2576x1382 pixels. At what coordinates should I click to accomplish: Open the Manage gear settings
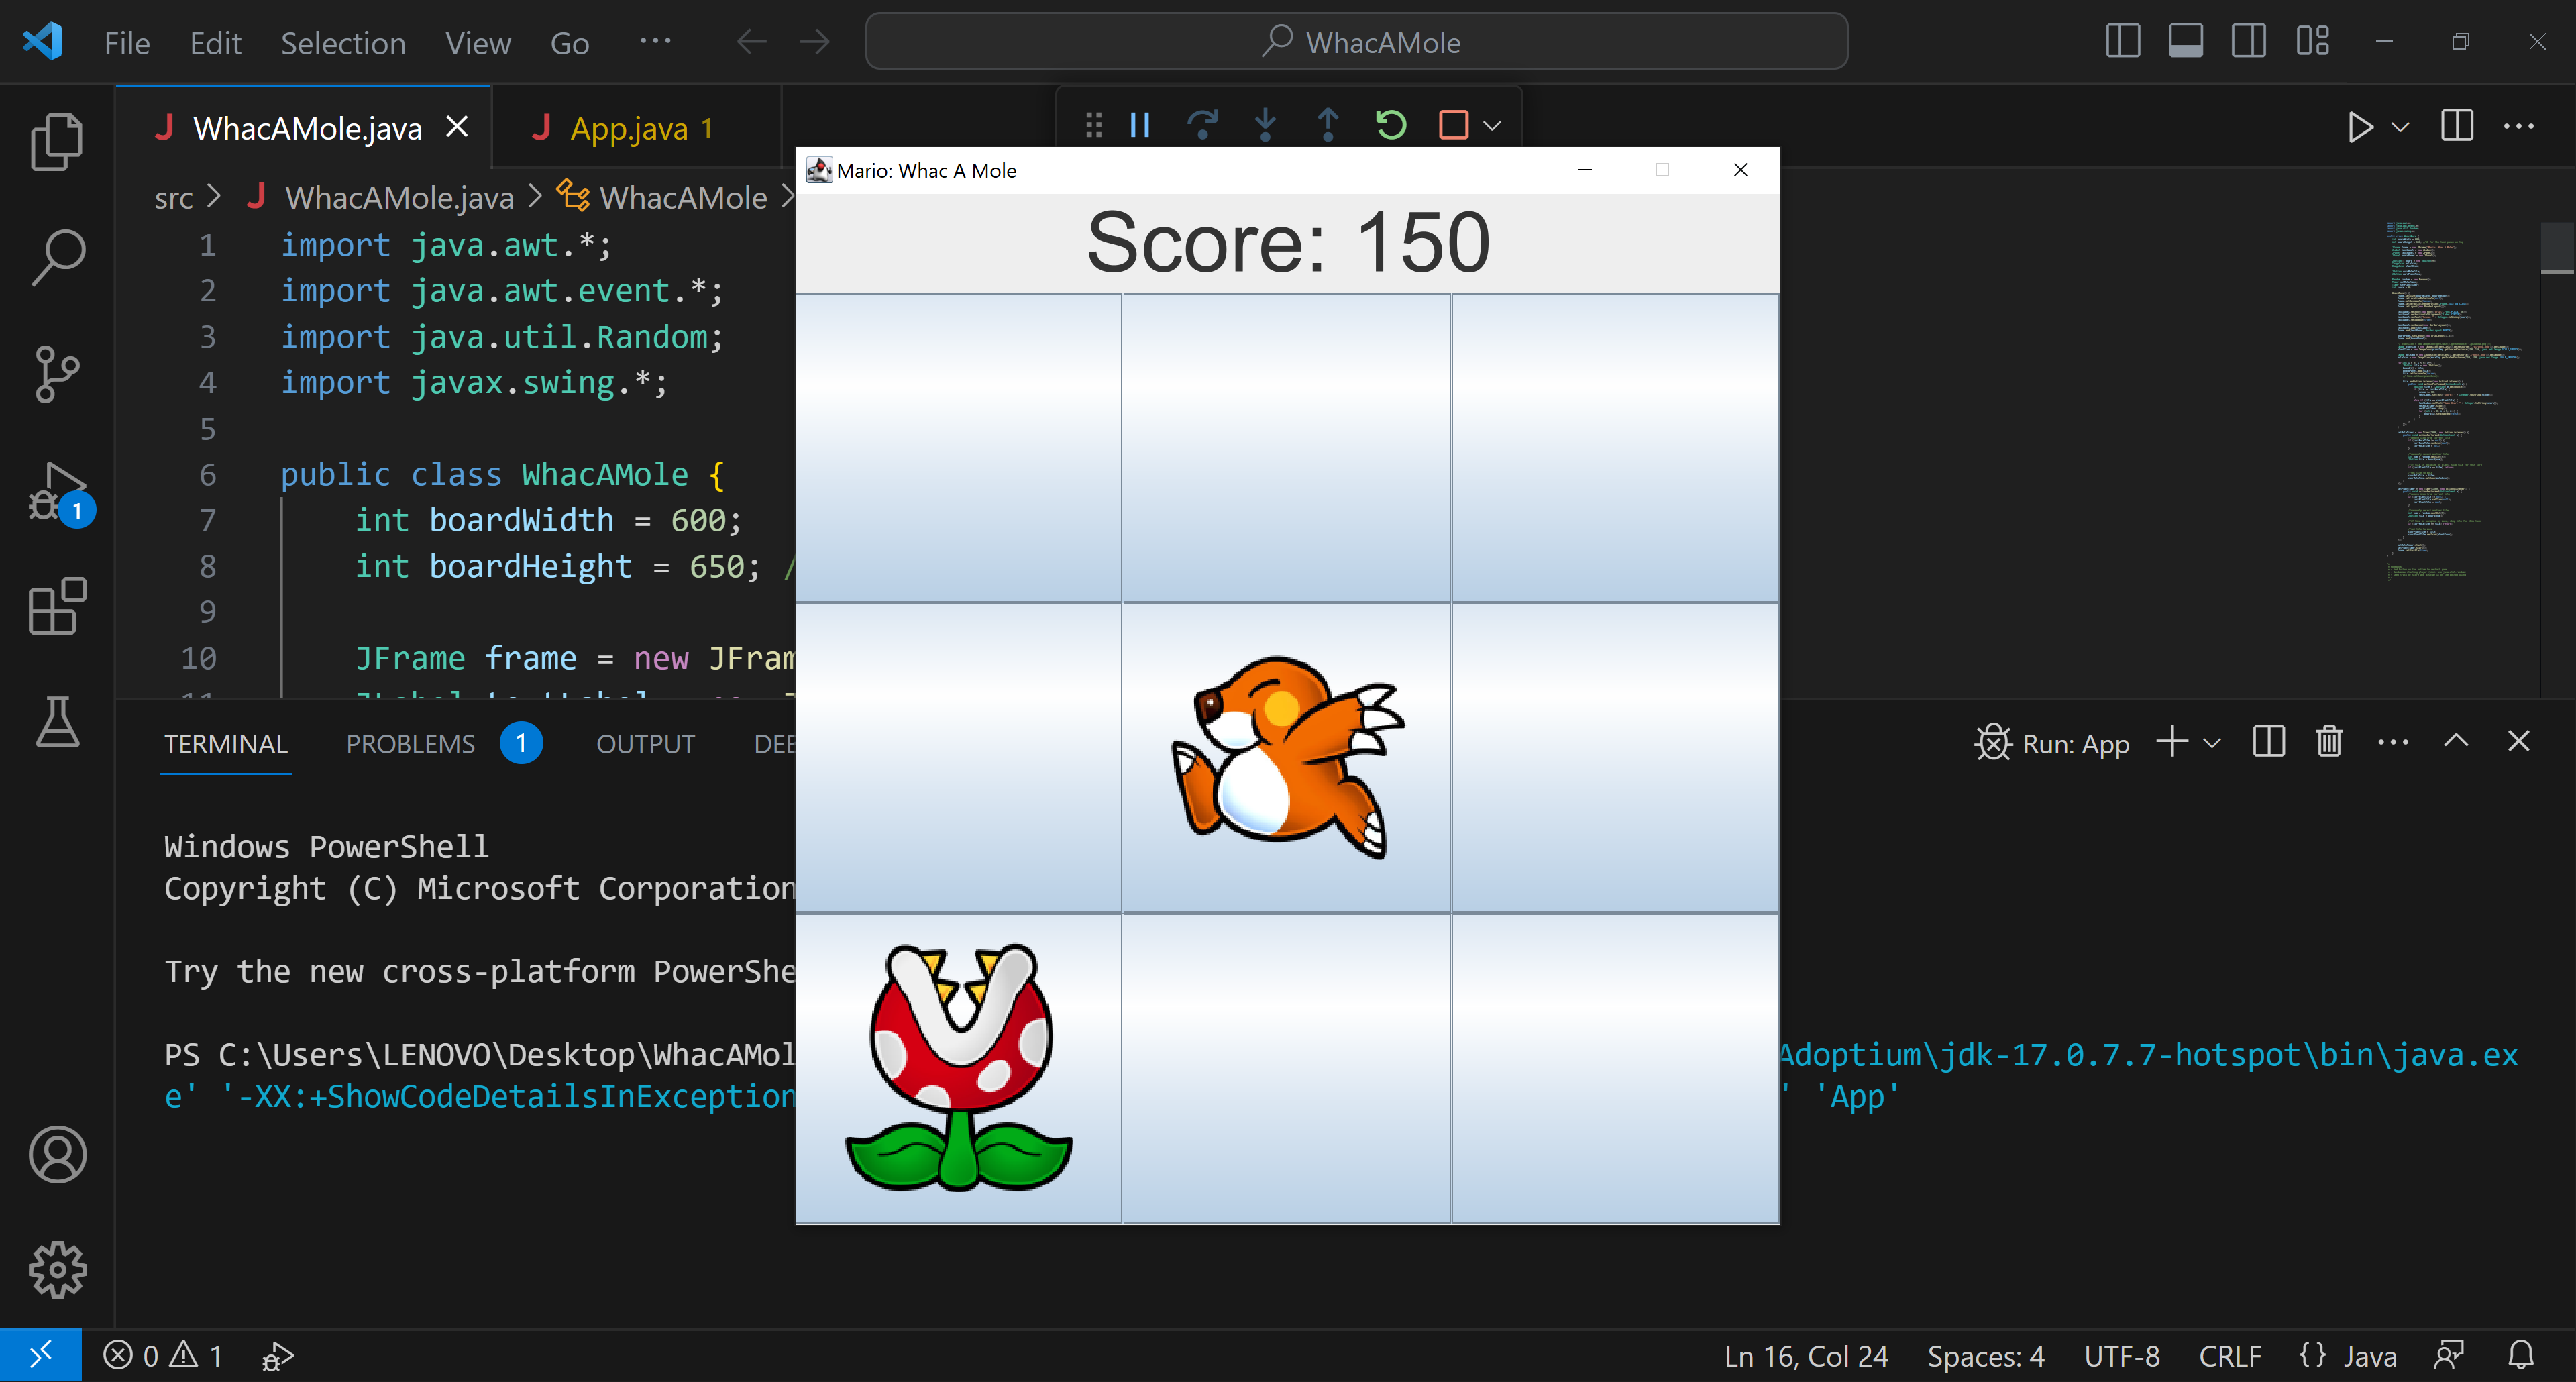point(57,1270)
